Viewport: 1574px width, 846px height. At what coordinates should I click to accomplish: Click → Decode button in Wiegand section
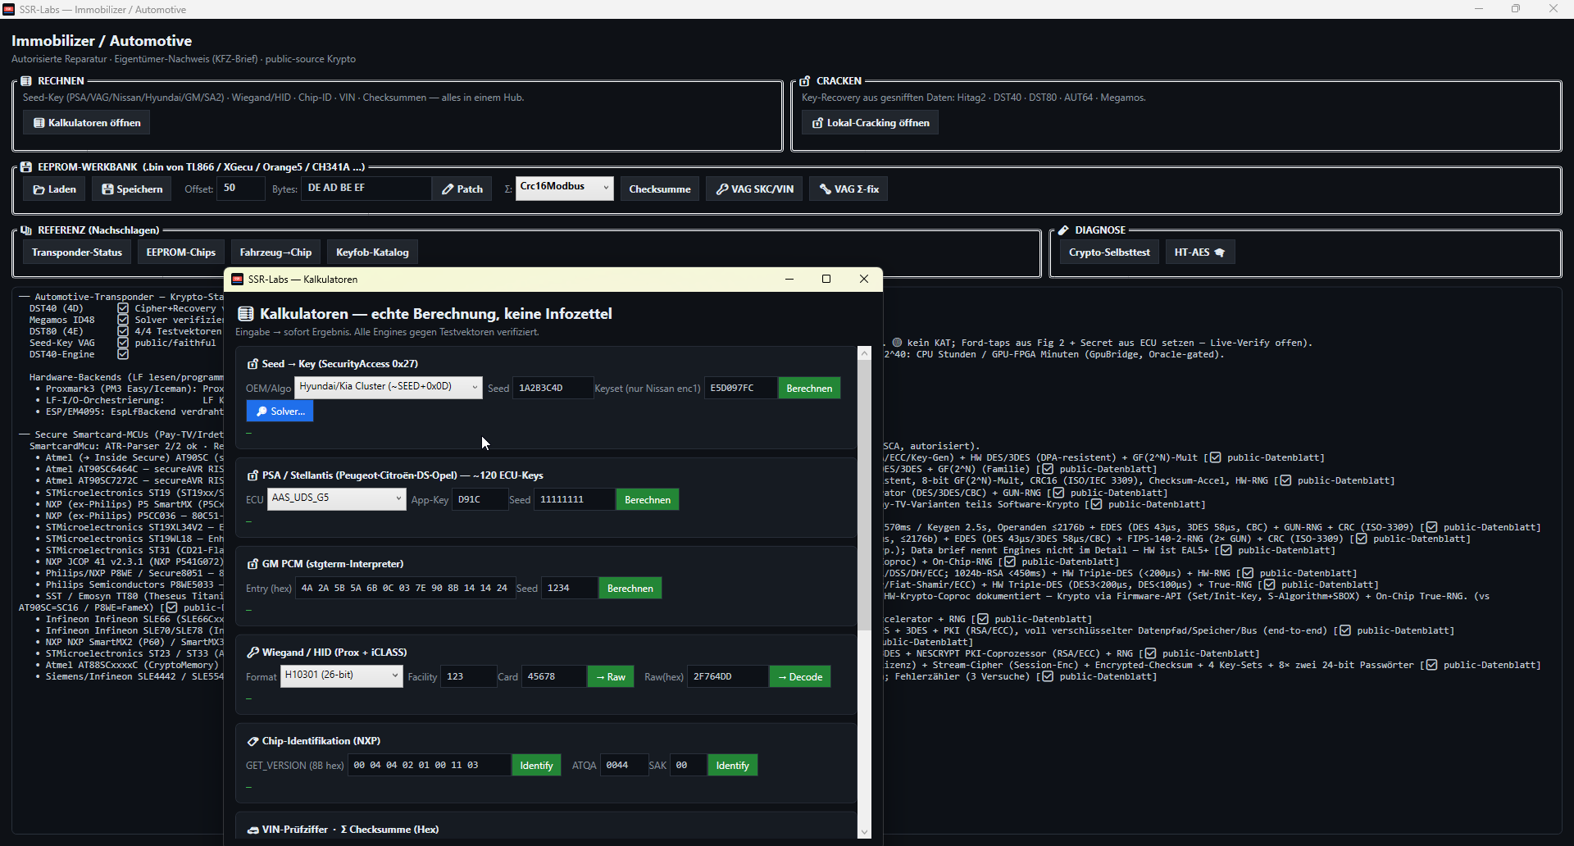800,677
